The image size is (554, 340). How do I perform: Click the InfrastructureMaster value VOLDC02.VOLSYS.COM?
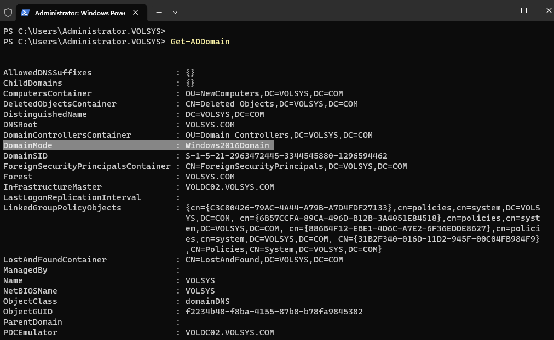[x=229, y=187]
